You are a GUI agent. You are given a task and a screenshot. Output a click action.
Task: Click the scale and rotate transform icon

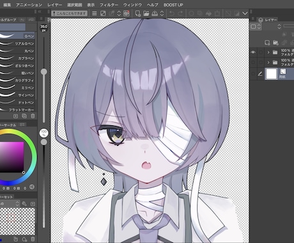click(217, 13)
